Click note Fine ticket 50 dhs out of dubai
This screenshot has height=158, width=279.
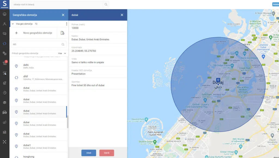click(x=88, y=85)
